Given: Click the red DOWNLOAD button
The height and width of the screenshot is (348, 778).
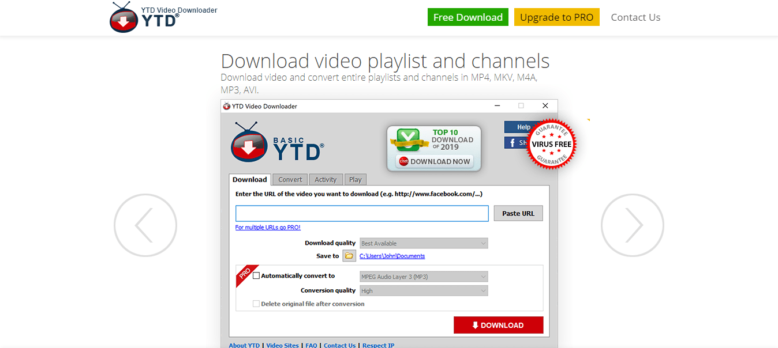Looking at the screenshot, I should pyautogui.click(x=498, y=325).
